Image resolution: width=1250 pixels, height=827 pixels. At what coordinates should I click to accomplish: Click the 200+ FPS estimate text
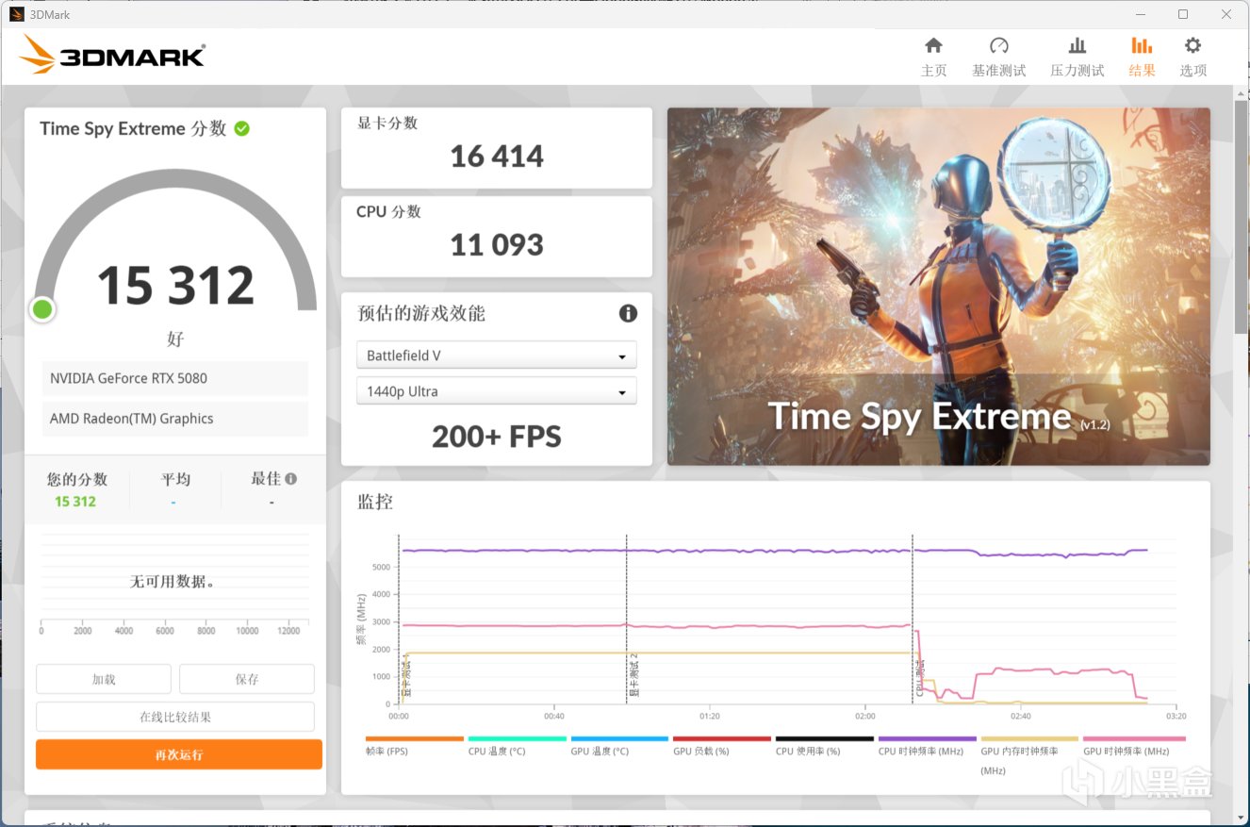497,437
